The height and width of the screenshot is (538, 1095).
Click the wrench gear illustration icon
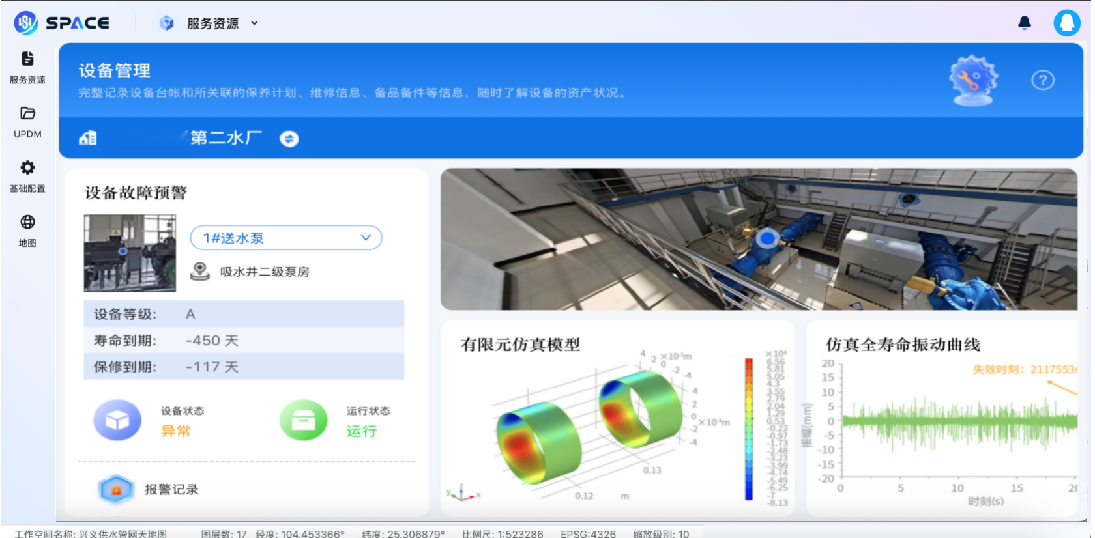(973, 80)
